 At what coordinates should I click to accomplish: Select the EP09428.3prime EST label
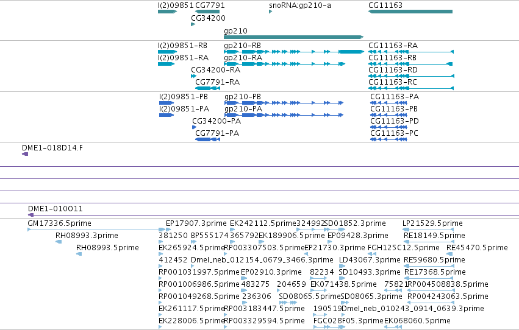coord(358,236)
